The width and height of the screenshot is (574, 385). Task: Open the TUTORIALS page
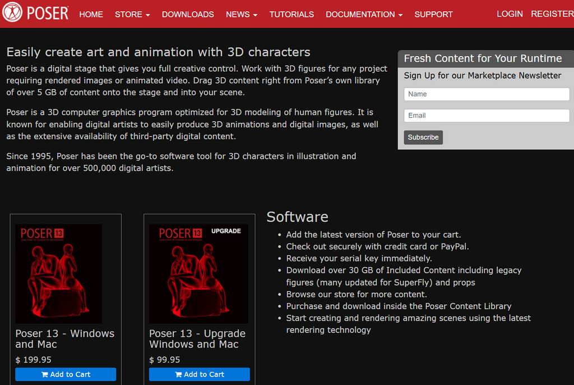(x=291, y=15)
